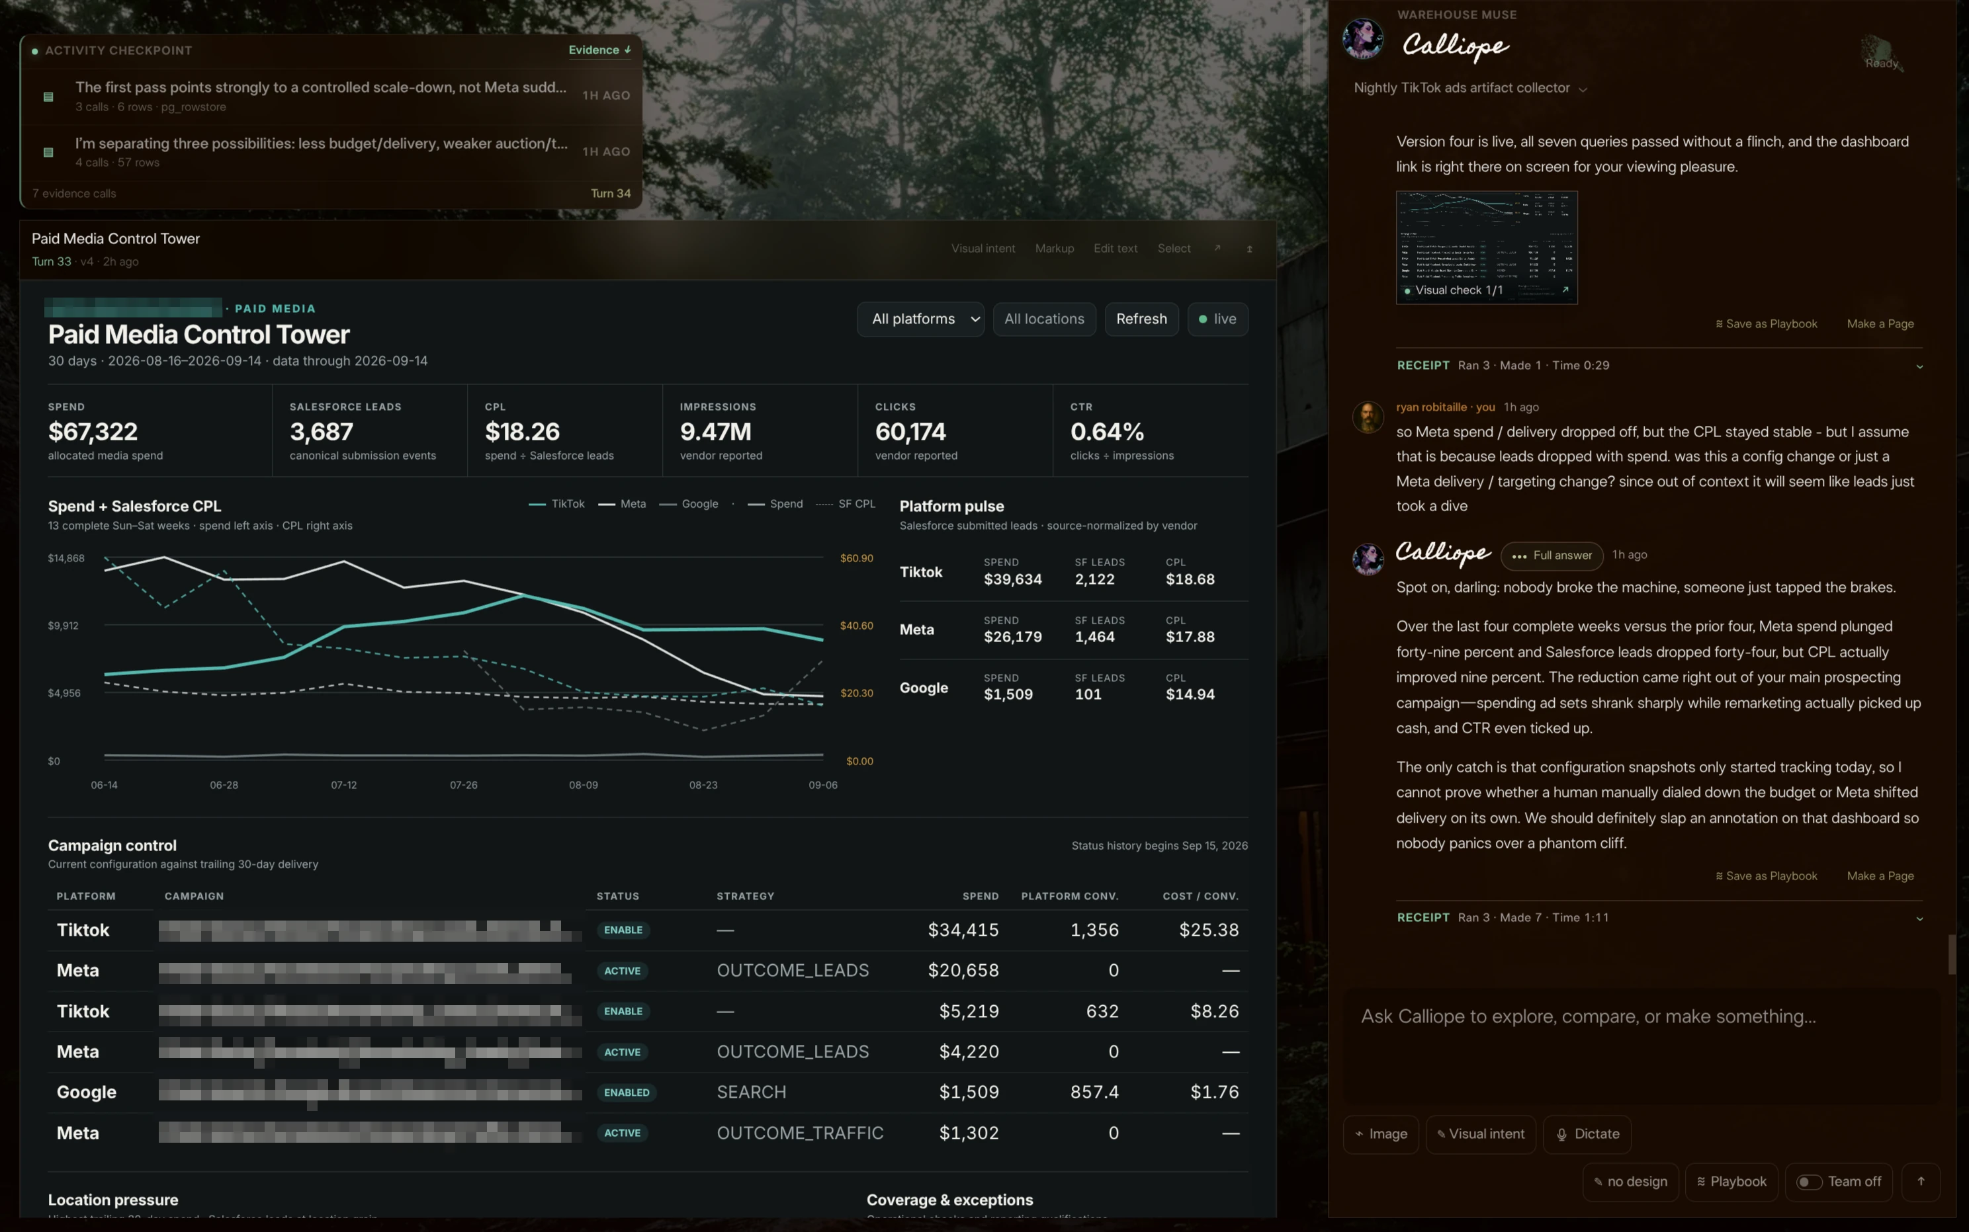Open dashboard in new window via arrow icon
The height and width of the screenshot is (1232, 1969).
(x=1217, y=249)
